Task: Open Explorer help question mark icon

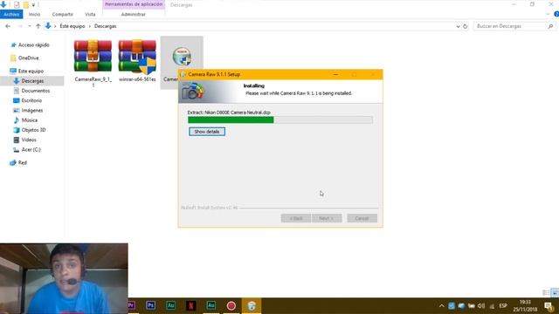Action: click(x=556, y=14)
